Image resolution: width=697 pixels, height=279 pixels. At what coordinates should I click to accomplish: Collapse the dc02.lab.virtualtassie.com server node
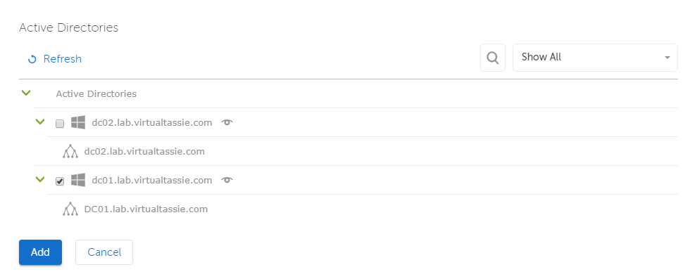tap(40, 122)
